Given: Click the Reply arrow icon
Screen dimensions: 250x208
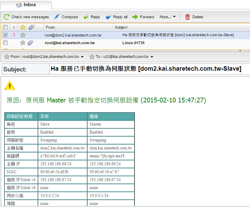Looking at the screenshot, I should 86,17.
